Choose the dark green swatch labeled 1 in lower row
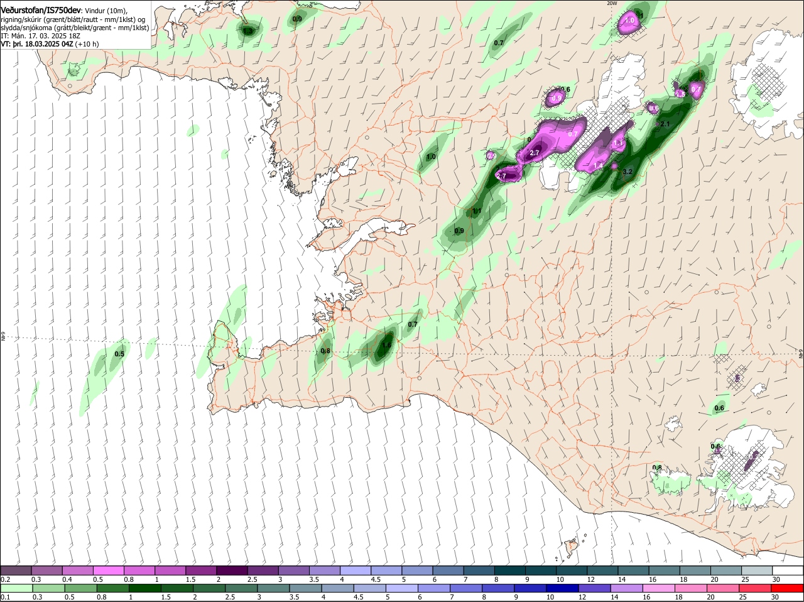The height and width of the screenshot is (602, 804). pyautogui.click(x=144, y=588)
